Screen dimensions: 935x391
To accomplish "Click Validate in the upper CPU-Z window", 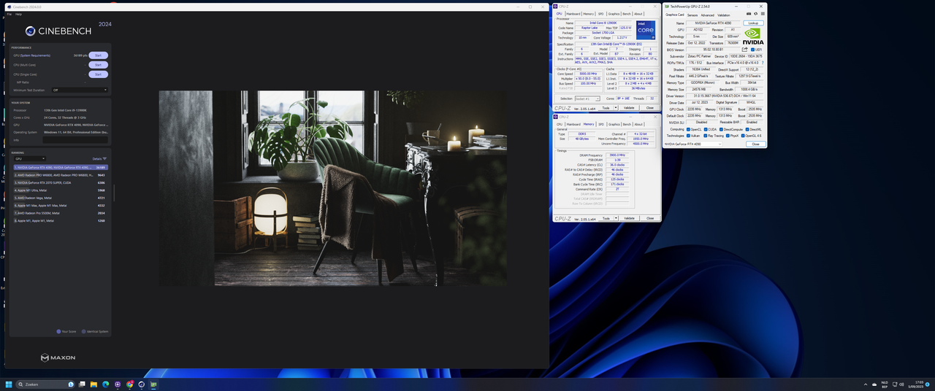I will click(x=629, y=108).
